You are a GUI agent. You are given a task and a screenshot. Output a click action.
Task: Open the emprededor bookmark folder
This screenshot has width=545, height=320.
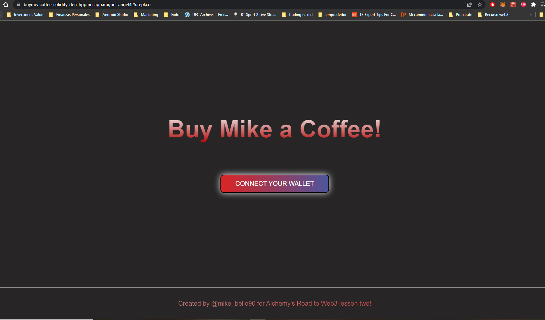tap(333, 15)
